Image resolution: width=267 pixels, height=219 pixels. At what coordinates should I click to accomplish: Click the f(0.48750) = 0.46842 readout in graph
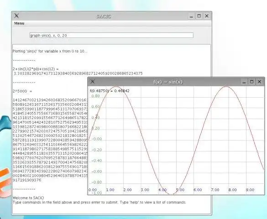point(110,91)
